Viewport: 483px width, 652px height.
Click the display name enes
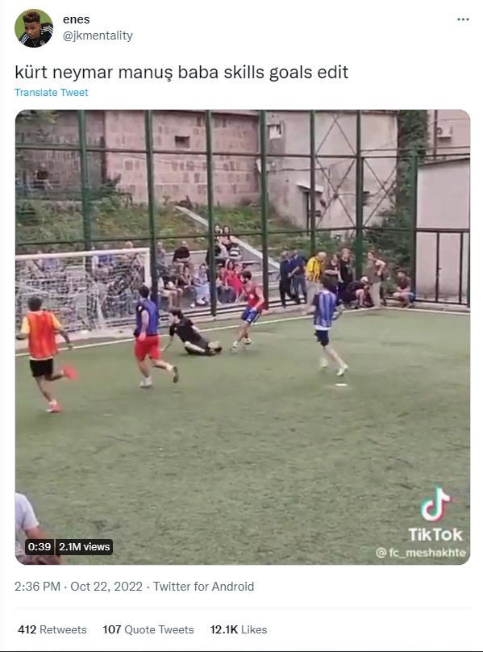76,19
